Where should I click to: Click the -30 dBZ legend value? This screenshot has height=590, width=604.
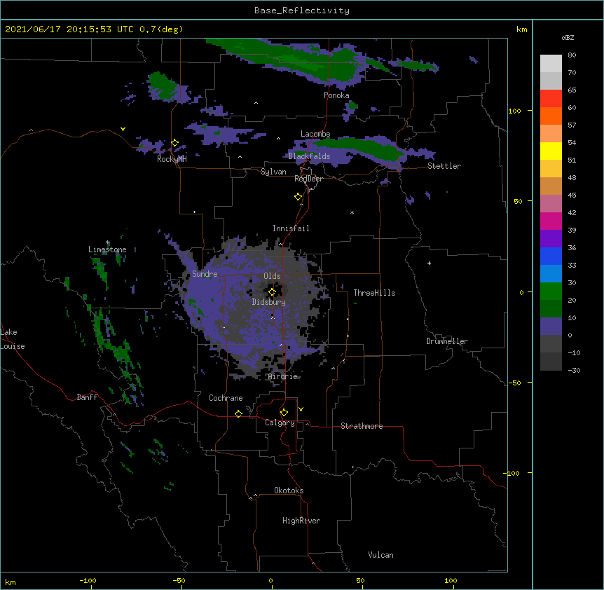click(574, 371)
